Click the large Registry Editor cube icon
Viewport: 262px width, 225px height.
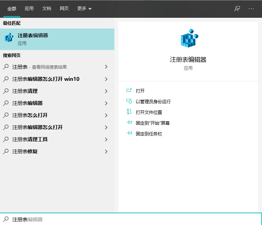[190, 38]
